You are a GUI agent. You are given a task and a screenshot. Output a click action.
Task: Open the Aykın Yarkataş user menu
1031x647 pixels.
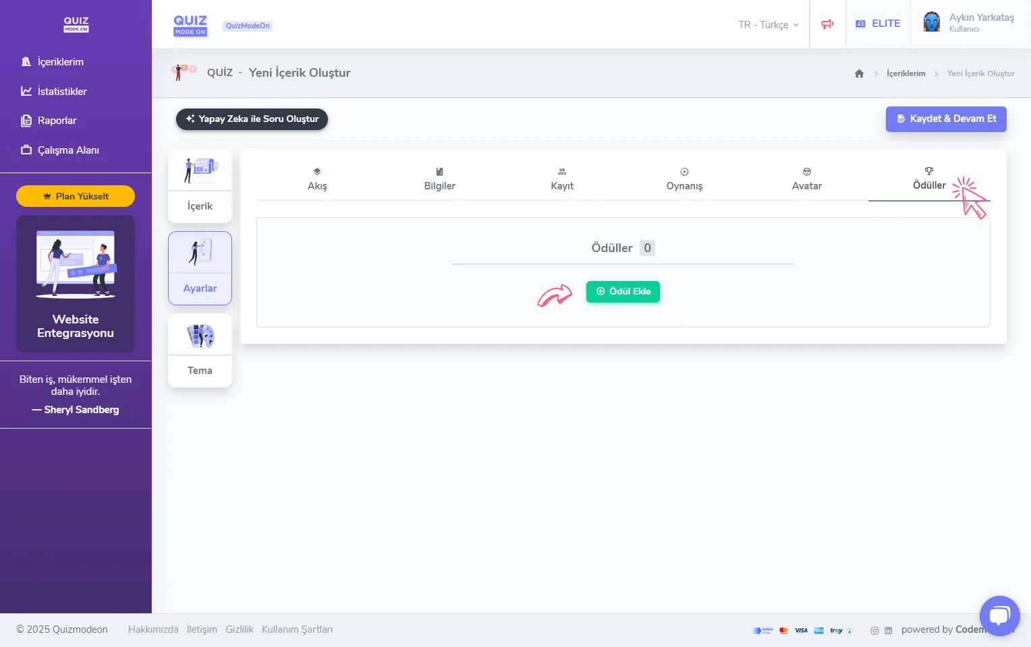980,23
